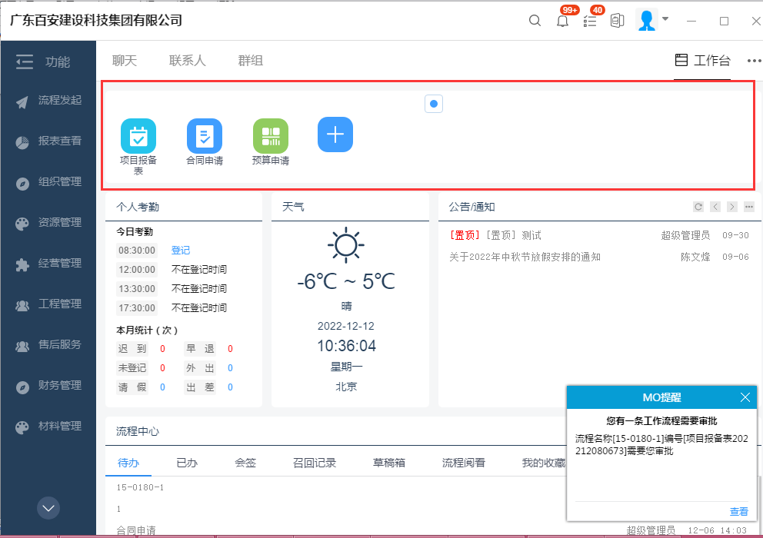Open the 流程发起 sidebar item
This screenshot has height=538, width=763.
point(59,100)
